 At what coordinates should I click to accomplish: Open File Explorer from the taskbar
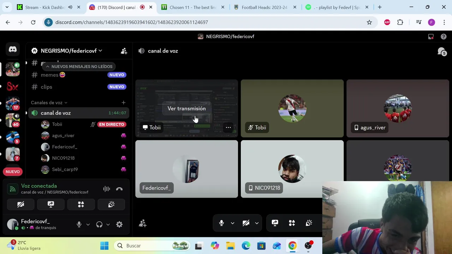(x=230, y=246)
